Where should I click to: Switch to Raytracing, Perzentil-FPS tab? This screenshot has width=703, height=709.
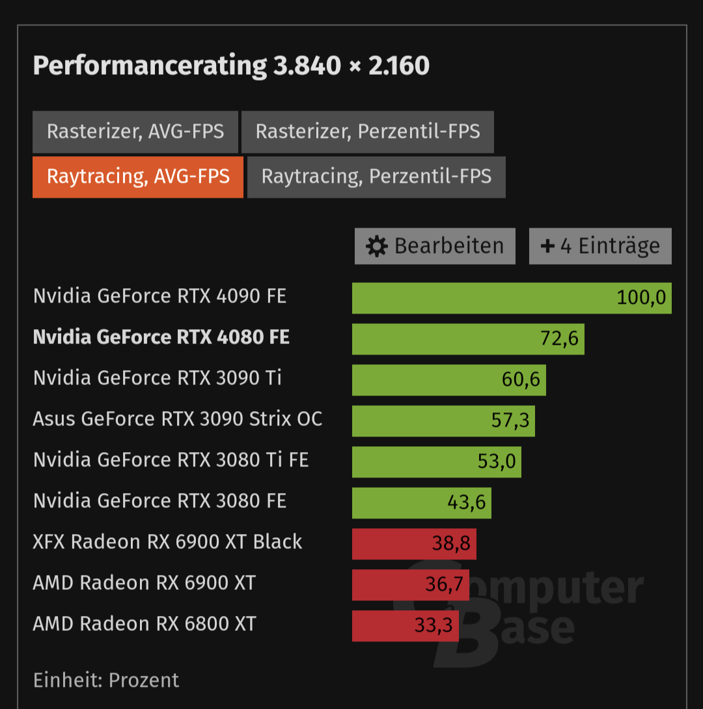pyautogui.click(x=376, y=177)
